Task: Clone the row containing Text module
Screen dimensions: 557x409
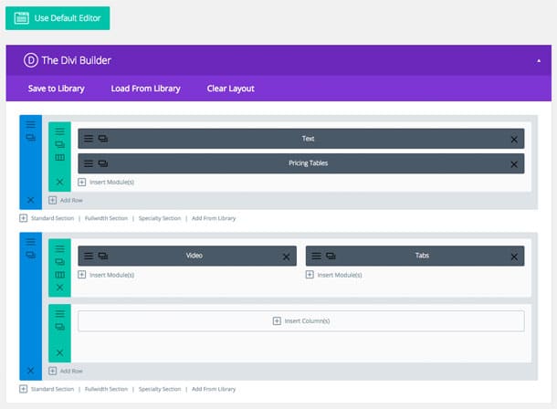Action: (x=59, y=144)
